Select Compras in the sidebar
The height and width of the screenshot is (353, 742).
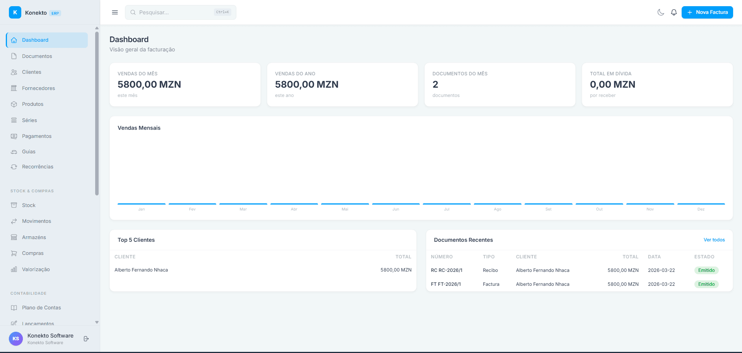[x=47, y=253]
